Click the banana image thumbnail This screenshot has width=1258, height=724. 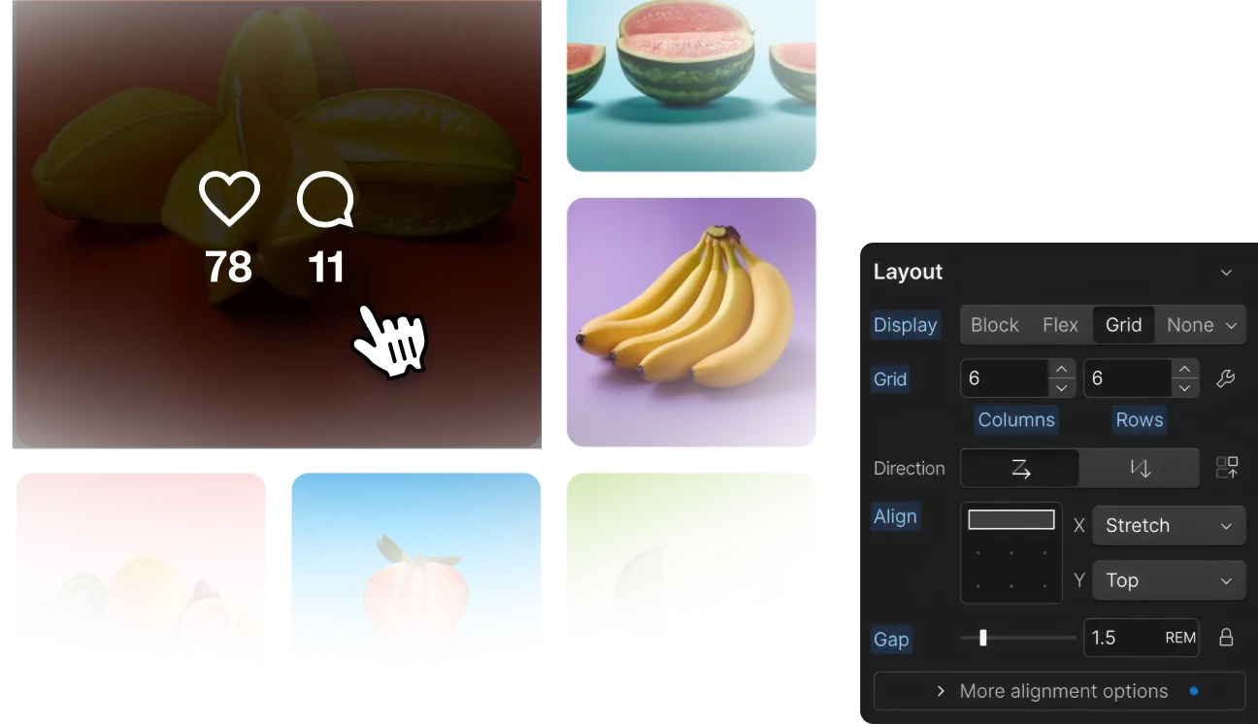click(x=691, y=322)
